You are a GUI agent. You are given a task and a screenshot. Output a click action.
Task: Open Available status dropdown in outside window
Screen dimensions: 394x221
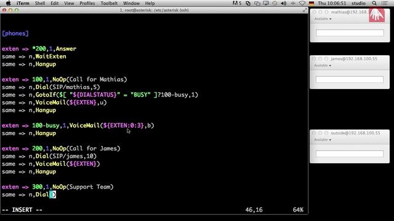(x=323, y=140)
